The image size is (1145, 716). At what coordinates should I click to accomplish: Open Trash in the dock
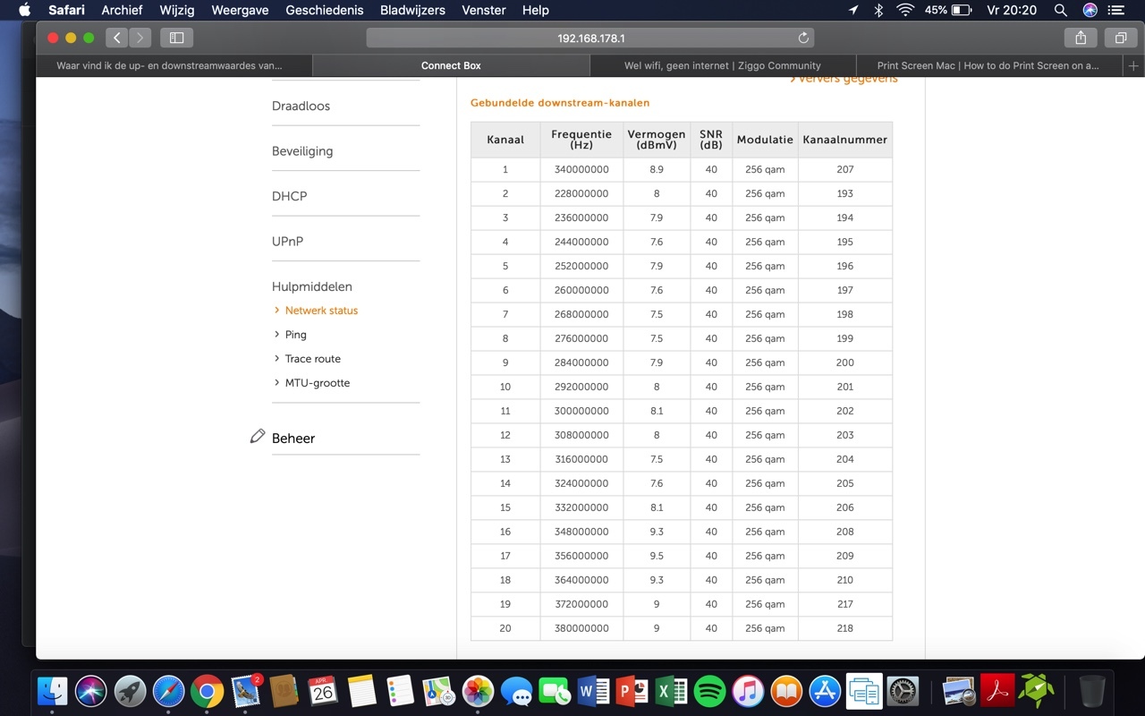pyautogui.click(x=1091, y=691)
